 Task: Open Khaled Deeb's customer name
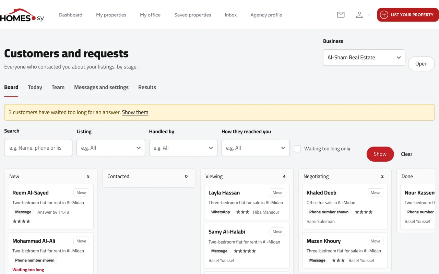321,193
